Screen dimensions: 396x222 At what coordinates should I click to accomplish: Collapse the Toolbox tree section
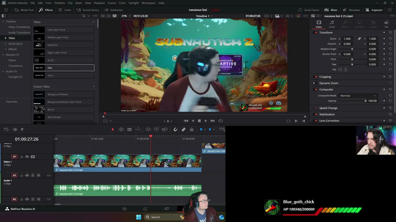coord(3,22)
